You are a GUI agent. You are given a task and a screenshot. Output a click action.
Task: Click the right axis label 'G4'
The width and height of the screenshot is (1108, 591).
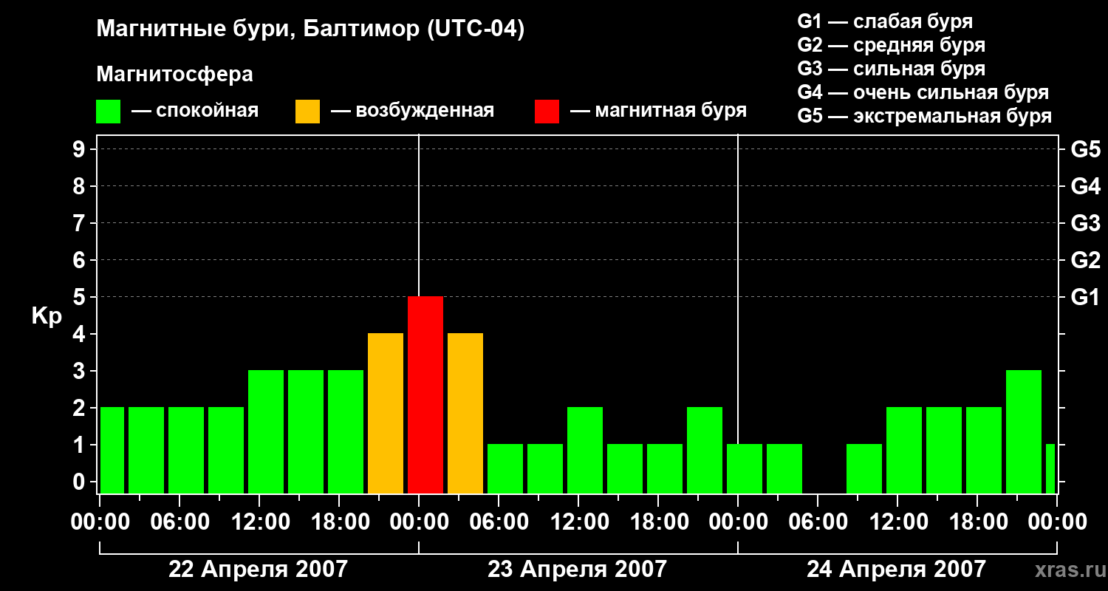click(x=1086, y=187)
